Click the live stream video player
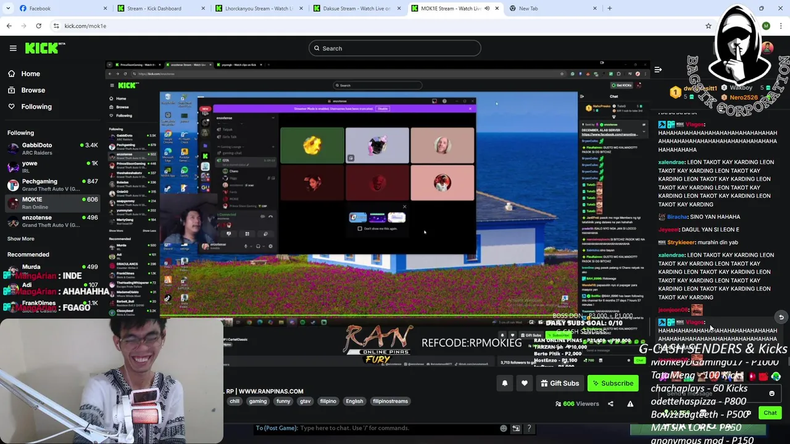Screen dimensions: 790x444 click(378, 213)
